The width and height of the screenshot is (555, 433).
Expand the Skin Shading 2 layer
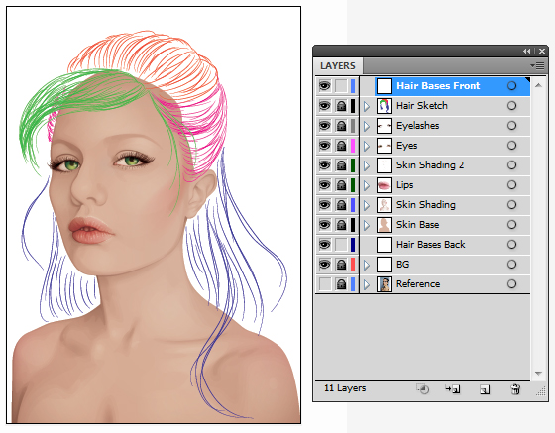[x=367, y=165]
